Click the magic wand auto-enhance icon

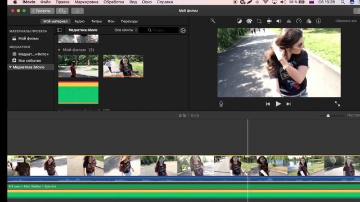coord(213,21)
